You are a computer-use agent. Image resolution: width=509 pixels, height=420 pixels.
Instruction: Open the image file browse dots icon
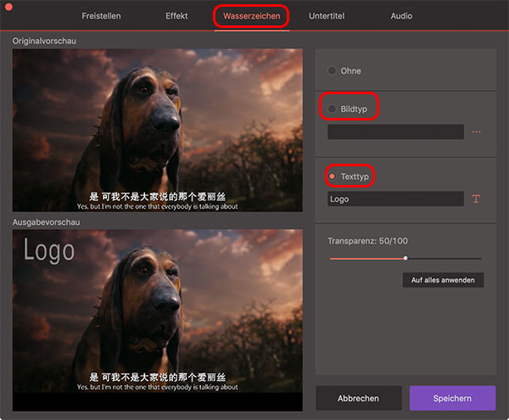coord(476,132)
